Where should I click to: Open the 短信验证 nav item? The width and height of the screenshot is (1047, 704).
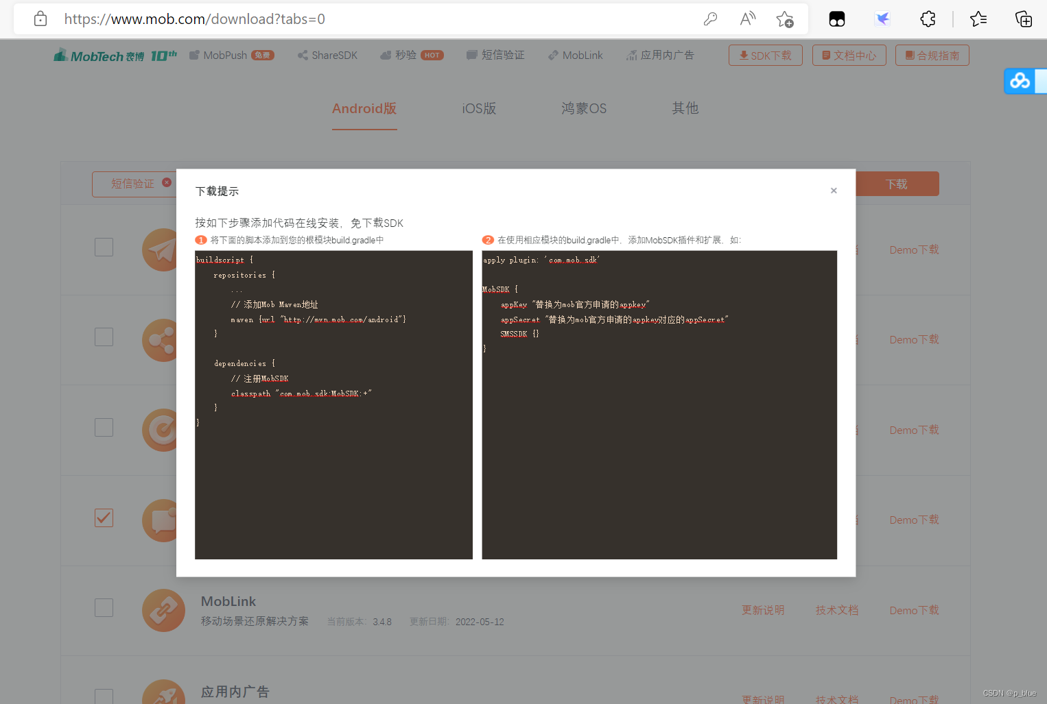495,56
